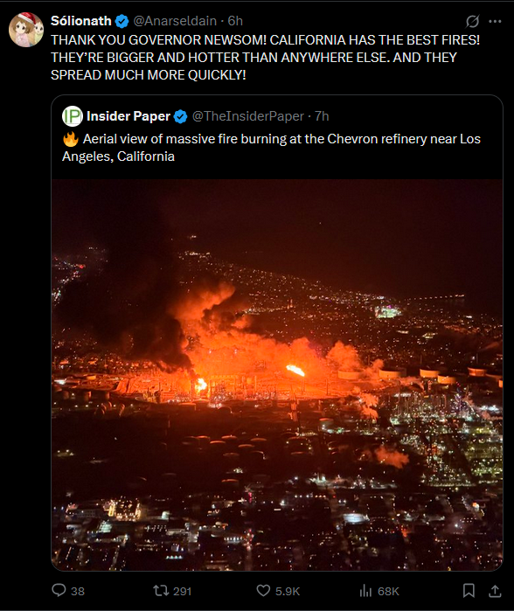Click the quoted post text about Chevron refinery
The width and height of the screenshot is (514, 611).
coord(271,148)
